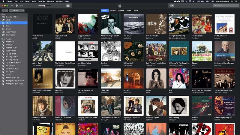Click the AirPlay display menu bar icon
Viewport: 240px width, 135px height.
point(182,1)
